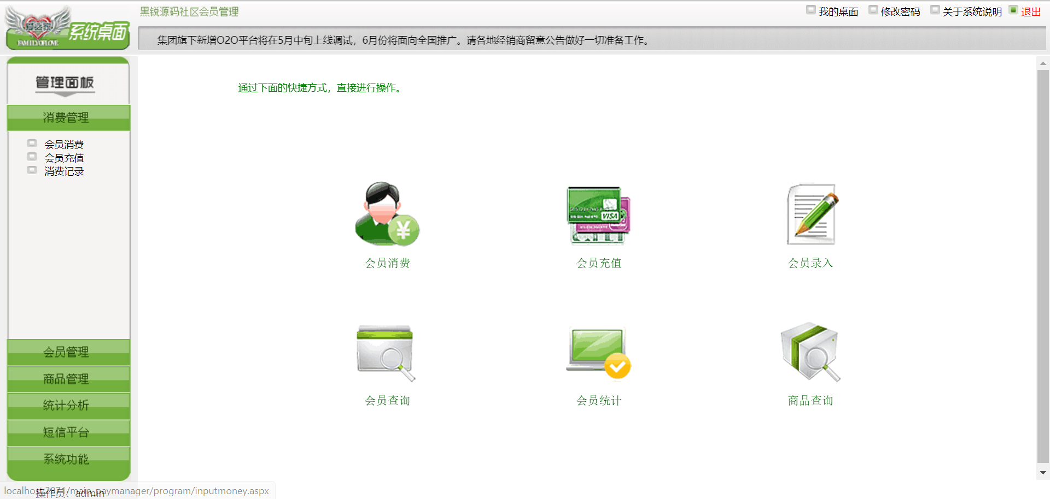The width and height of the screenshot is (1050, 499).
Task: Click the scrollbar up arrow
Action: 1043,63
